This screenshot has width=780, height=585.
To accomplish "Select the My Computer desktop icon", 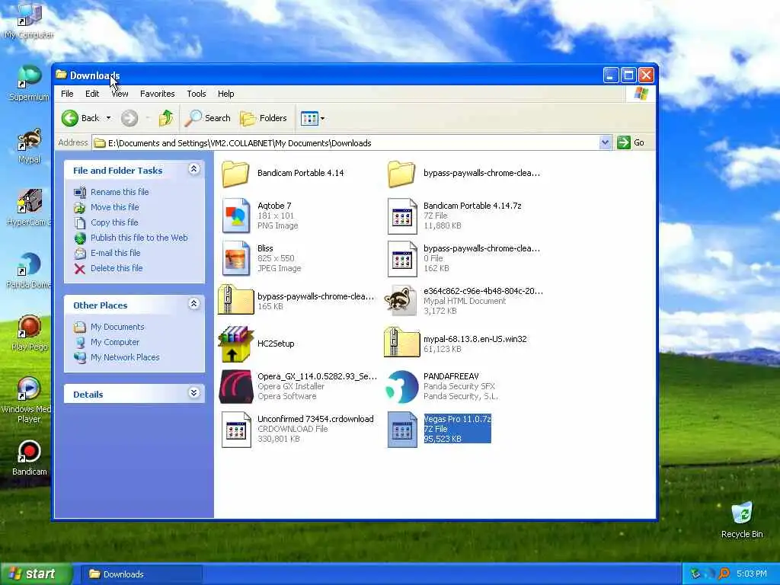I will click(30, 21).
